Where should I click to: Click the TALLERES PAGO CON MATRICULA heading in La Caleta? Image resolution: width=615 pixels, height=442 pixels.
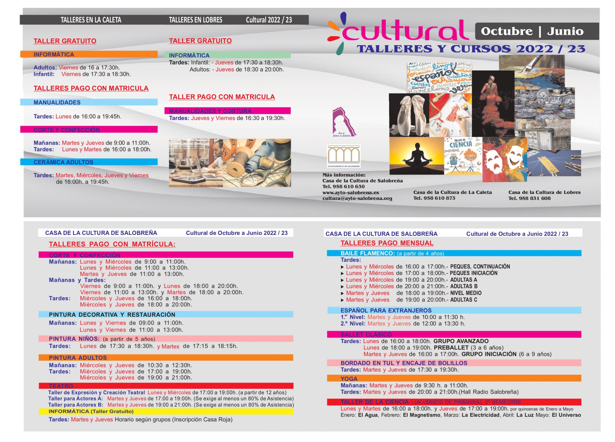91,88
